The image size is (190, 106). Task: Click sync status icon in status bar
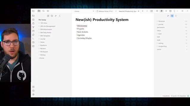point(188,96)
